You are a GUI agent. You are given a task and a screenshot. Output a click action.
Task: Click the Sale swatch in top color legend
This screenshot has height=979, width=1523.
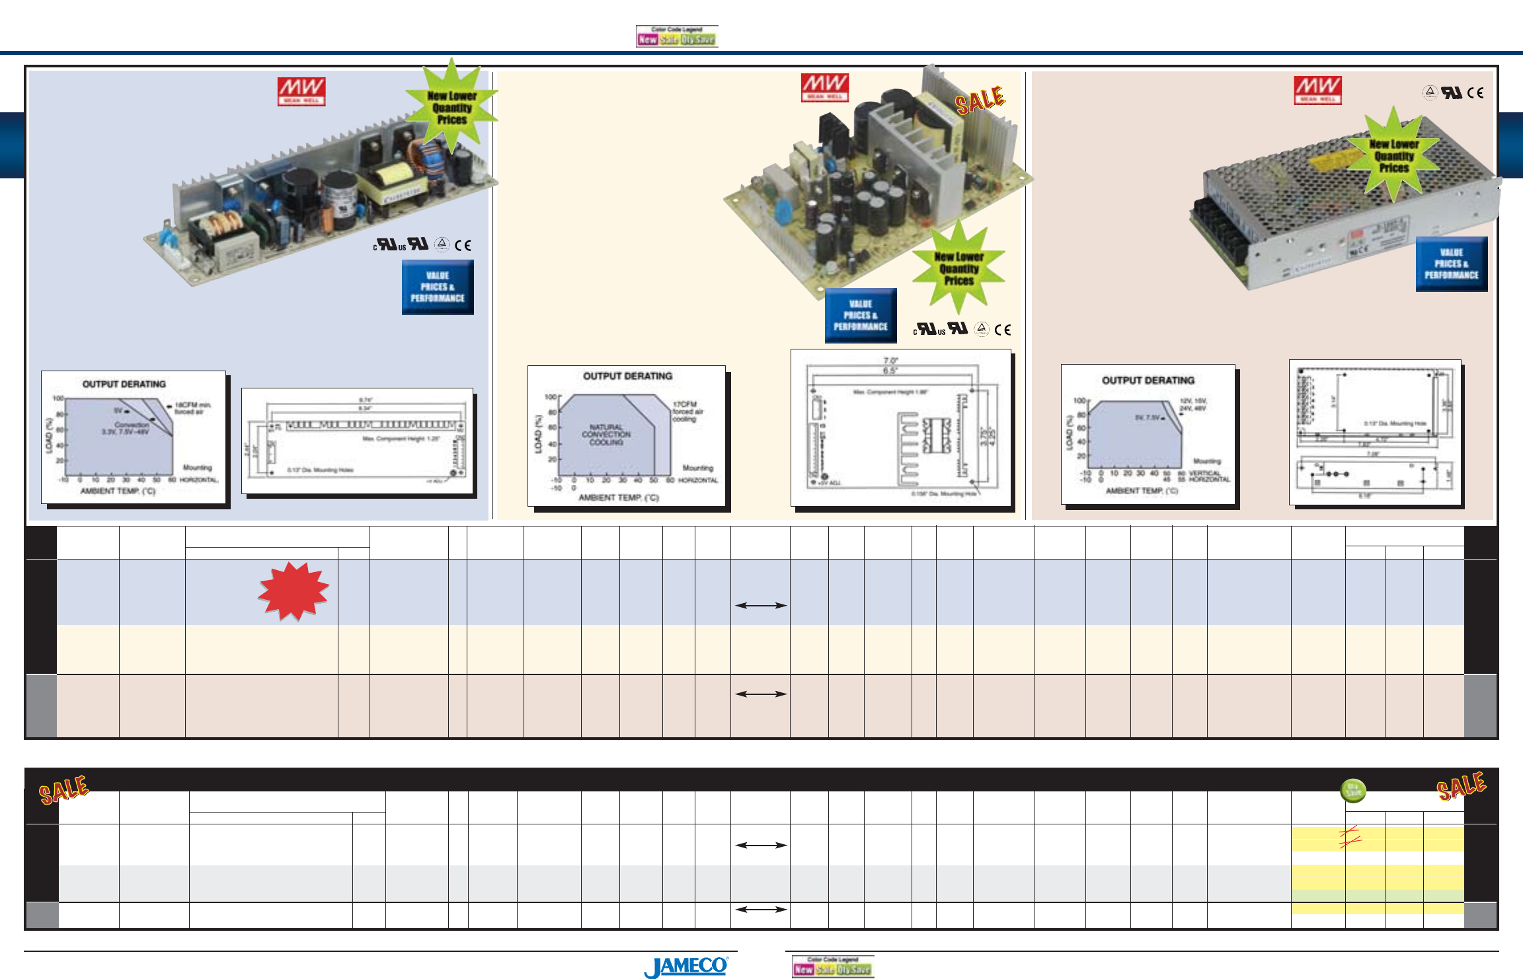pos(670,40)
